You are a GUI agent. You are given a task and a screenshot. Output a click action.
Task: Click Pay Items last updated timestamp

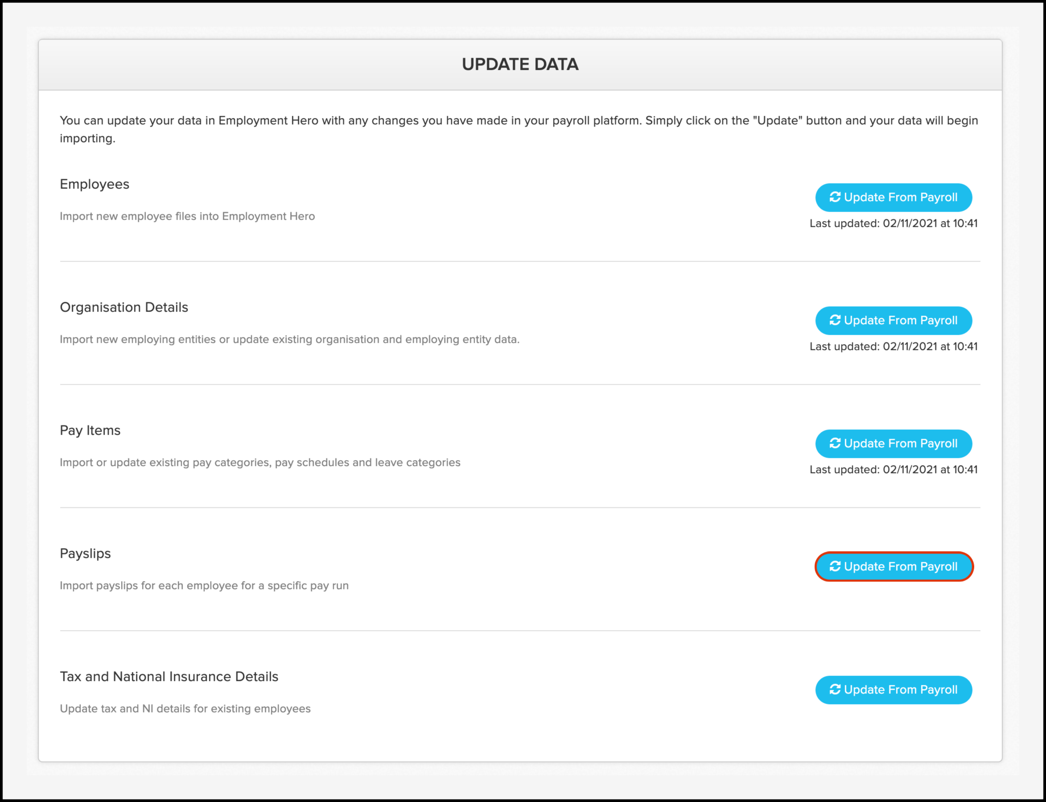[894, 470]
